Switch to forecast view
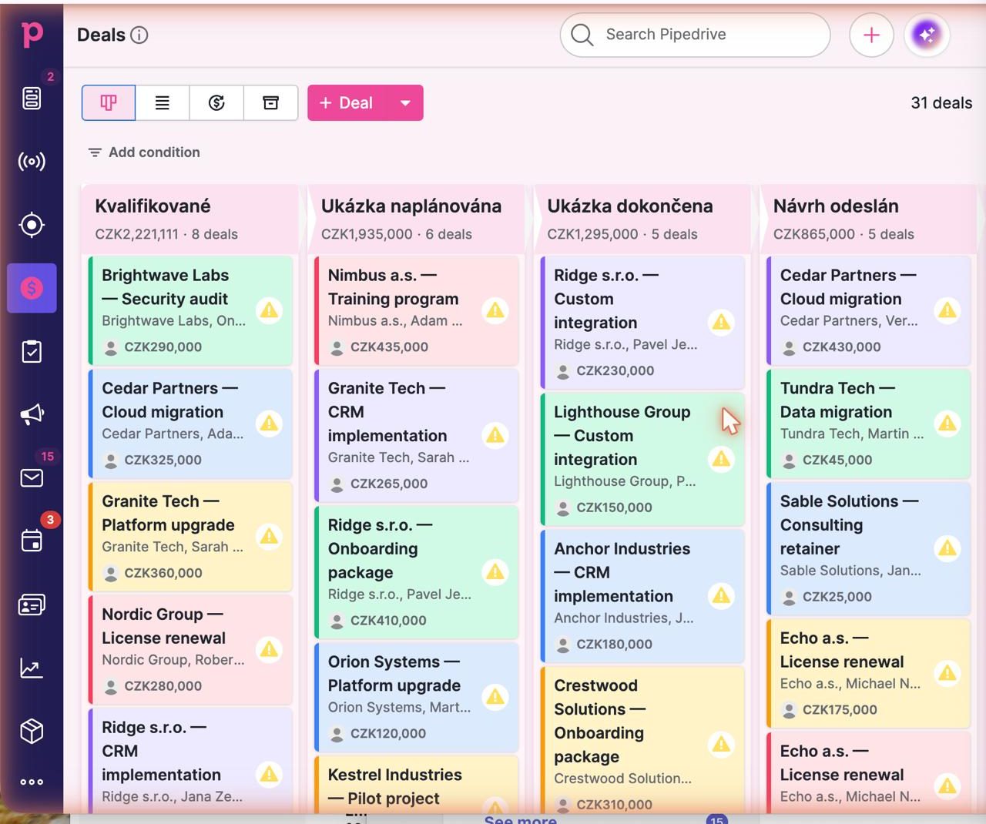The width and height of the screenshot is (986, 824). (x=216, y=102)
